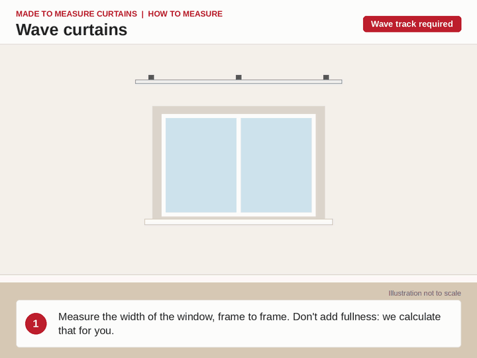Open the 'HOW TO MEASURE' breadcrumb link
This screenshot has height=358, width=477.
[185, 14]
